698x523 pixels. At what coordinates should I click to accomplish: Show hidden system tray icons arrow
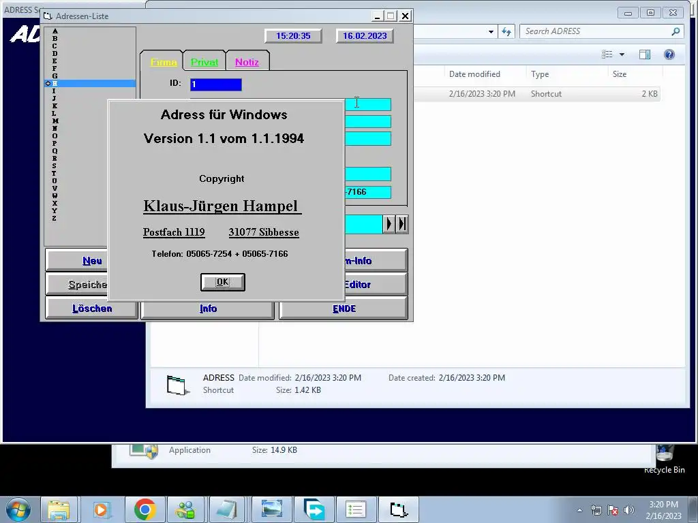click(x=579, y=510)
